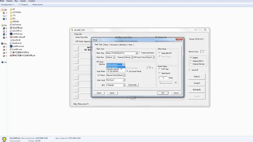Viewport: 253px width, 142px height.
Task: Choose Speed optimize from the list
Action: click(116, 67)
